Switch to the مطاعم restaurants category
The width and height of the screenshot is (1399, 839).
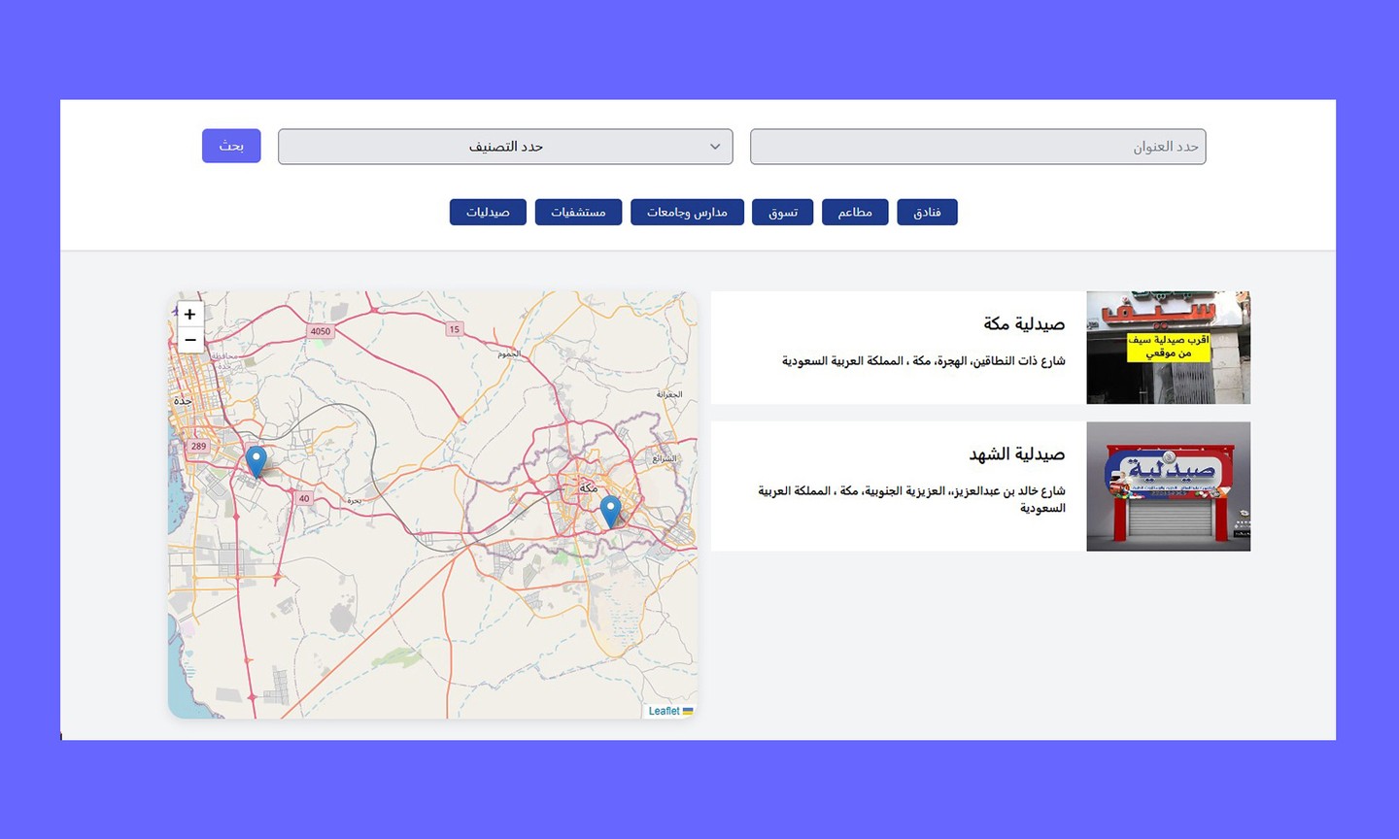point(855,212)
